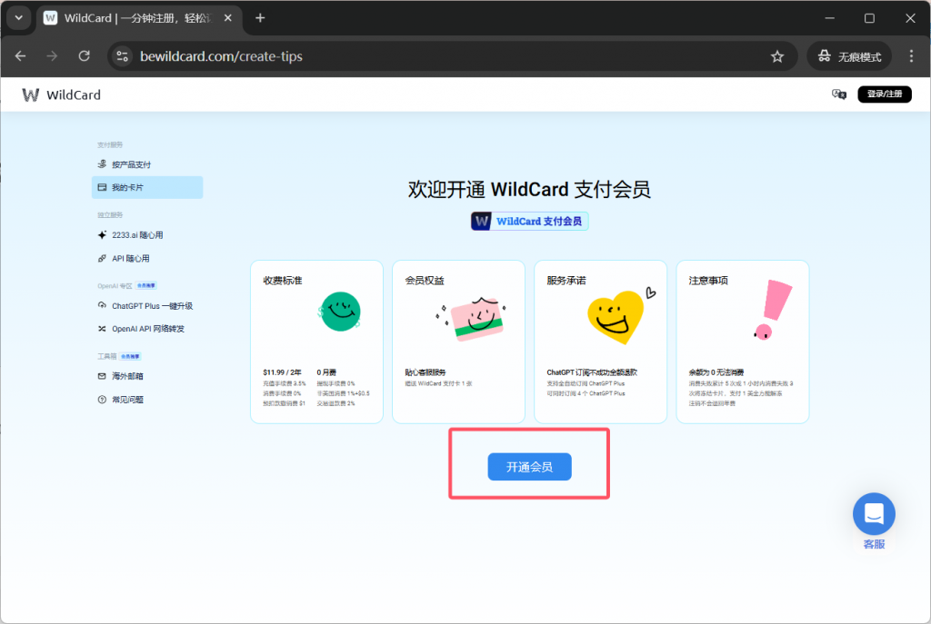
Task: Click the 会员推荐 badge beside OpenAI 专区
Action: pyautogui.click(x=146, y=285)
